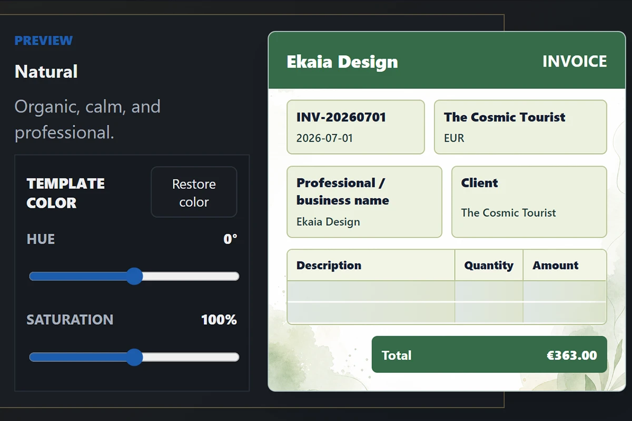632x421 pixels.
Task: Click the unfilled right part of Saturation track
Action: [x=191, y=357]
